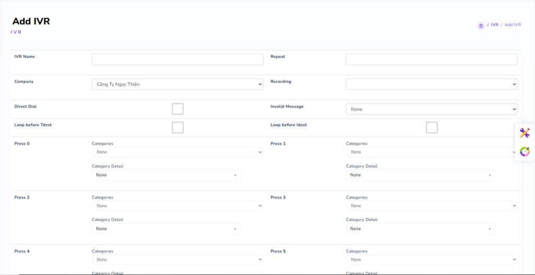Image resolution: width=535 pixels, height=275 pixels.
Task: Click the IVR breadcrumb link
Action: [494, 25]
